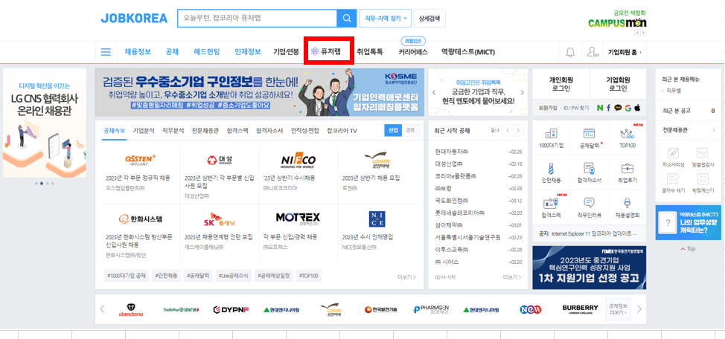The width and height of the screenshot is (725, 339).
Task: Open the 직무·지역 찾기 dropdown
Action: (x=385, y=19)
